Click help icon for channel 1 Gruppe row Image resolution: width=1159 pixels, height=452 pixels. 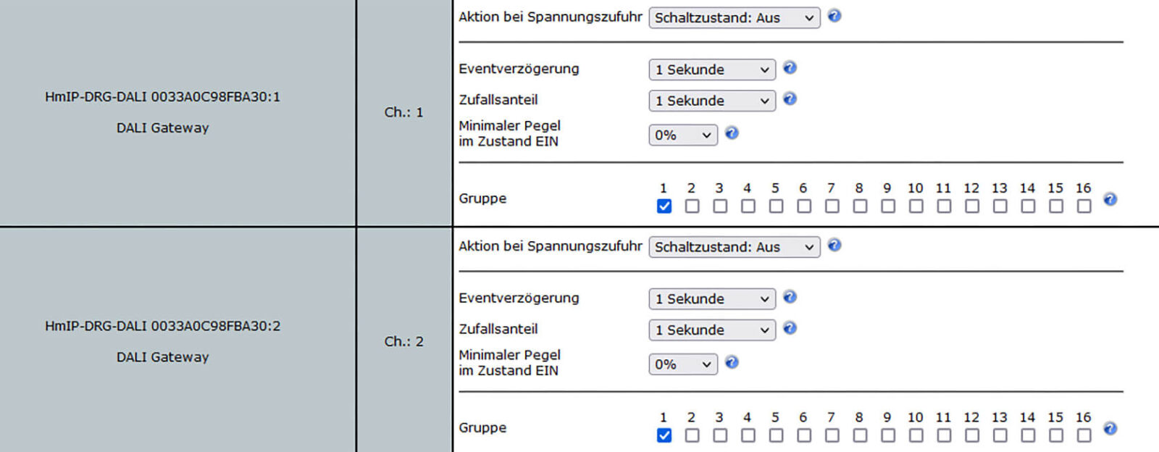[x=1110, y=199]
